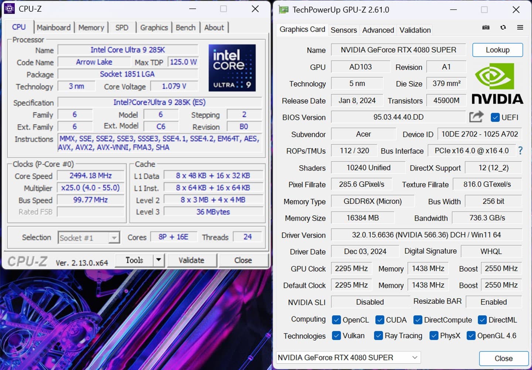
Task: Click the Multiplier value x25.0
Action: [x=91, y=188]
